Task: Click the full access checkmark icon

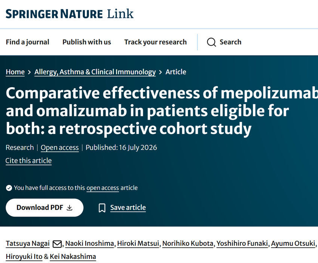Action: [9, 188]
